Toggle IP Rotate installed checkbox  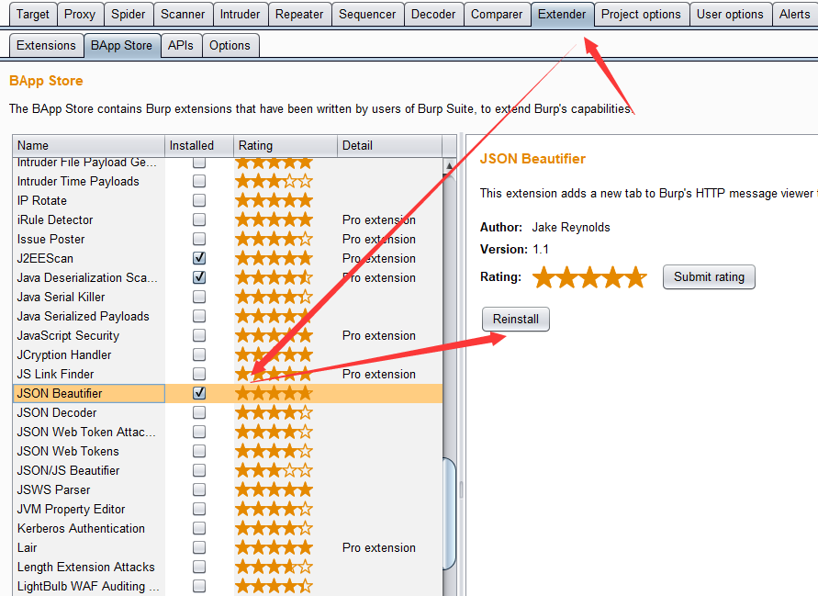point(198,200)
